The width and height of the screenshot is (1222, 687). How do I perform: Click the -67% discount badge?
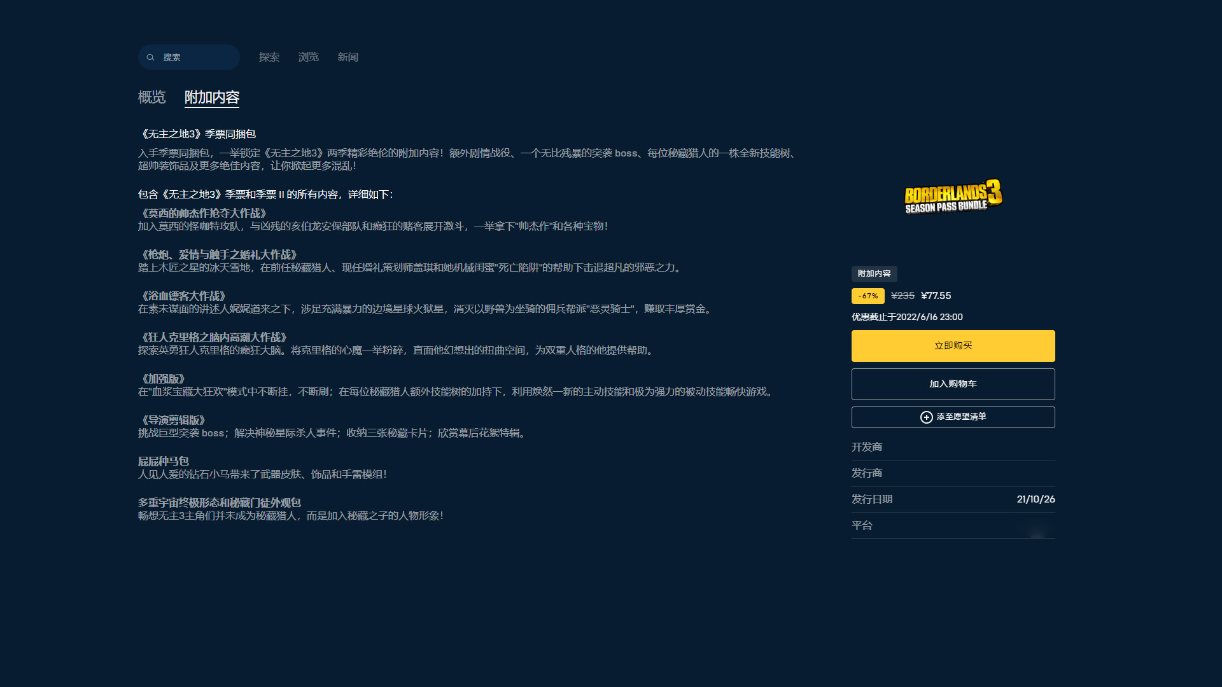868,296
